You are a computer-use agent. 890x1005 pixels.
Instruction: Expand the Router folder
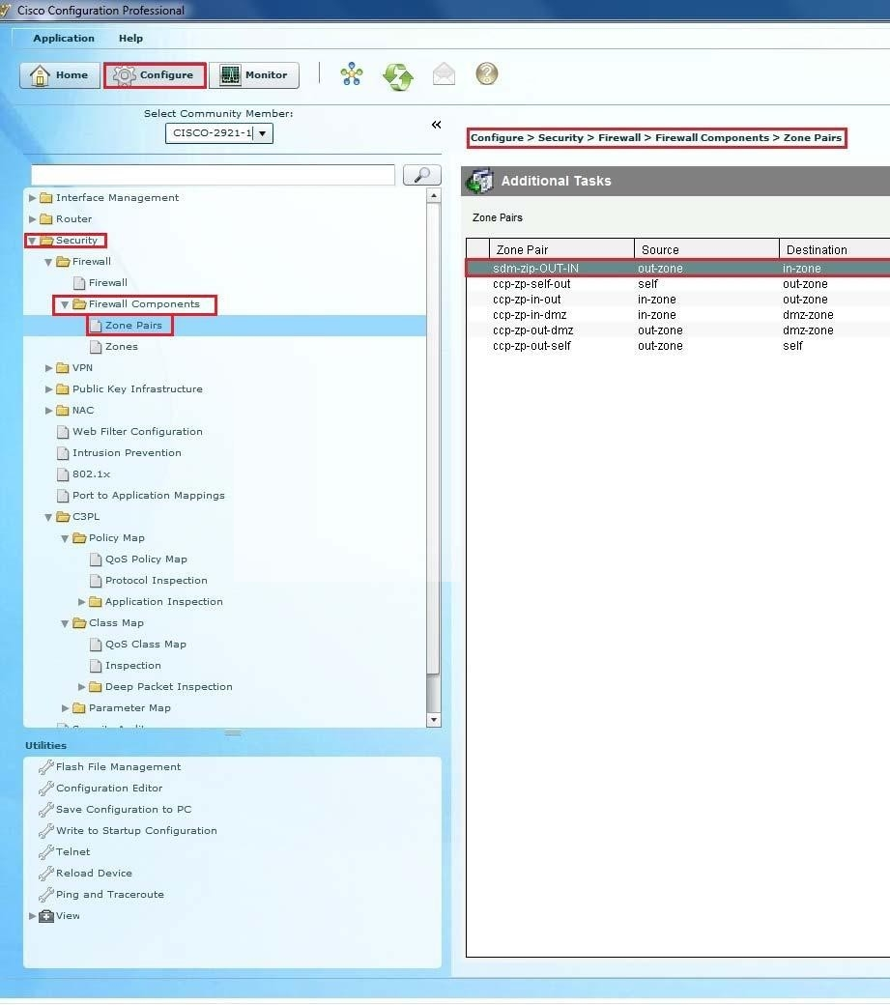click(32, 219)
